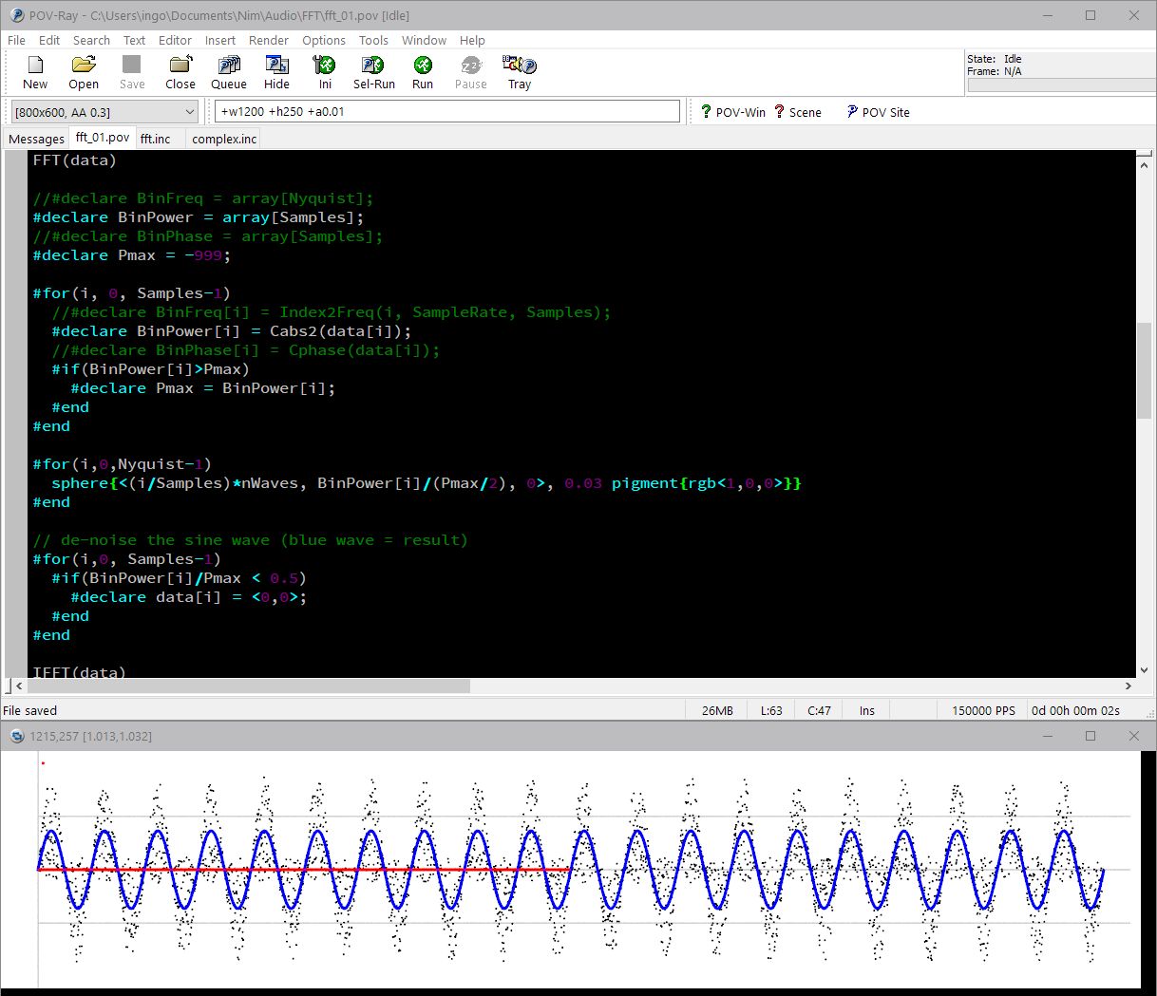Select the complex.inc tab
This screenshot has height=996, width=1157.
pos(224,139)
